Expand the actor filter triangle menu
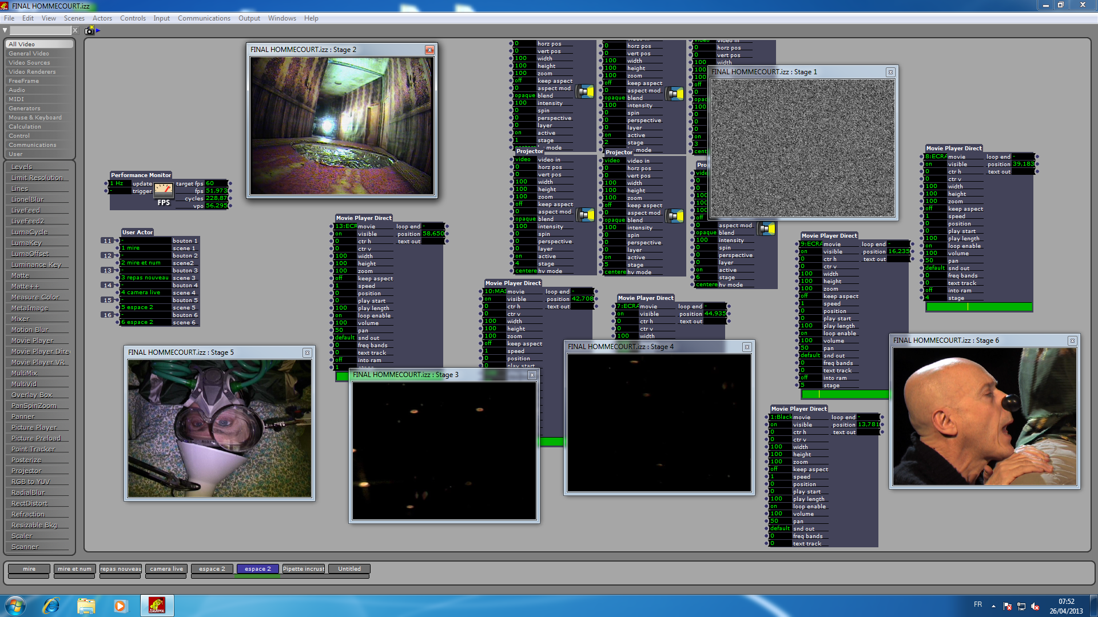The height and width of the screenshot is (617, 1098). [5, 30]
